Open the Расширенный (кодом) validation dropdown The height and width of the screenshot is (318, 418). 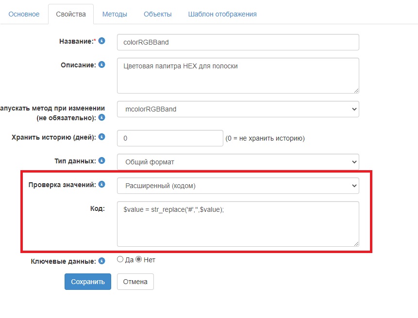[x=238, y=185]
